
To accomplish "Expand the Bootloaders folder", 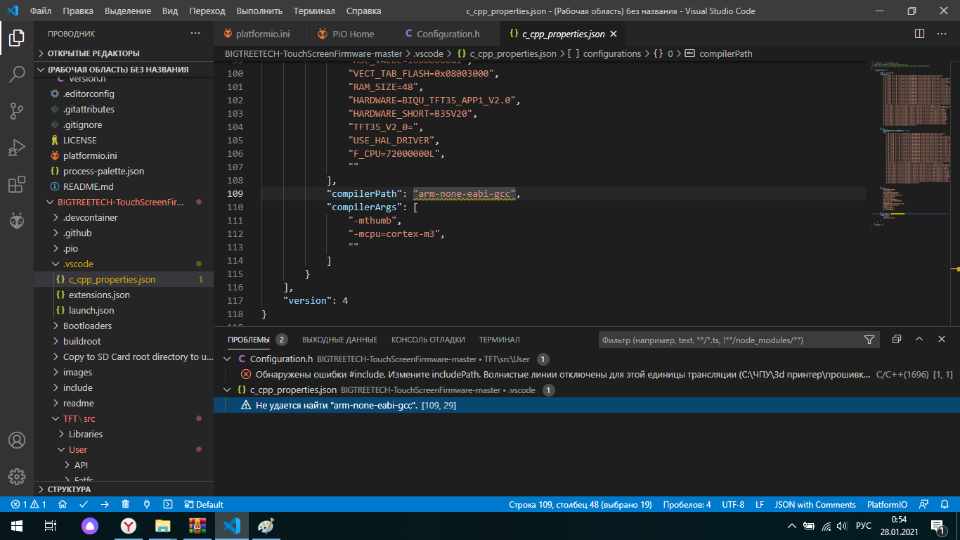I will 87,326.
